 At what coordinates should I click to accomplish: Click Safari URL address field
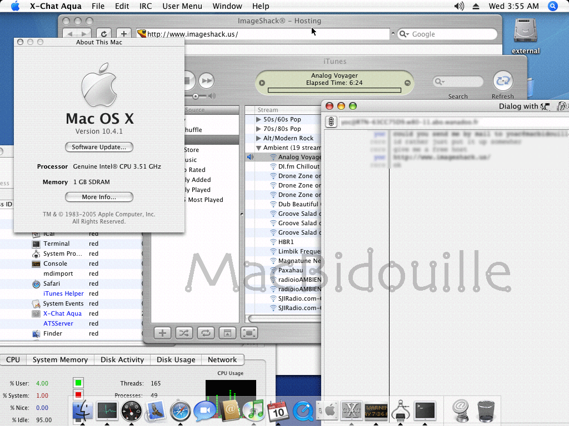(x=263, y=34)
